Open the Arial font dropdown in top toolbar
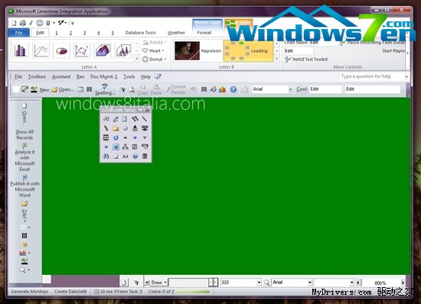This screenshot has height=304, width=421. tap(291, 89)
